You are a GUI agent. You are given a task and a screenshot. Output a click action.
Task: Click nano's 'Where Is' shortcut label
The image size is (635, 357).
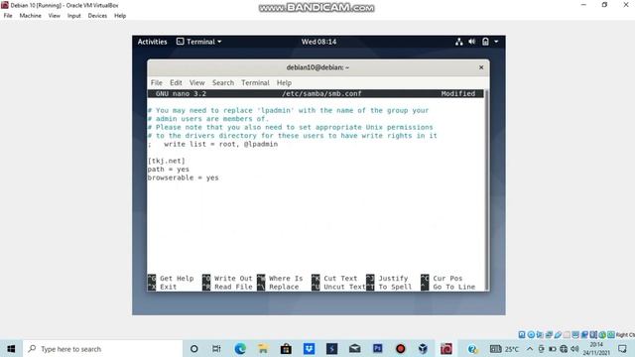point(286,279)
